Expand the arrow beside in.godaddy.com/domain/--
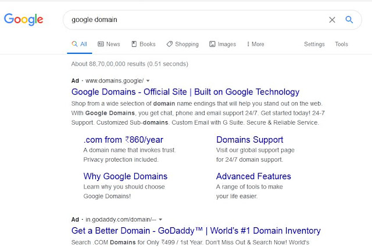The height and width of the screenshot is (247, 372). coord(160,220)
